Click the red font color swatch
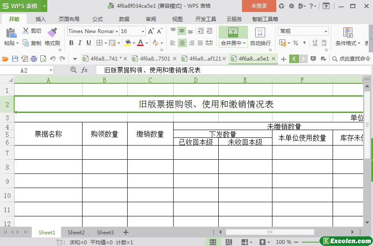The width and height of the screenshot is (373, 246). click(141, 43)
